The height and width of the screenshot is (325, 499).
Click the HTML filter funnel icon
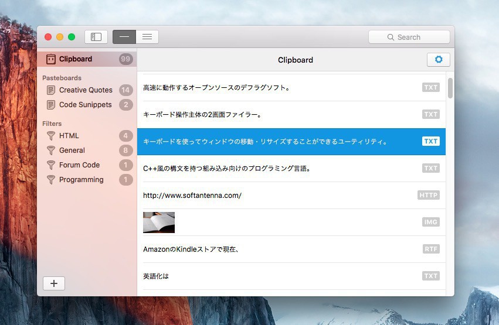[50, 136]
